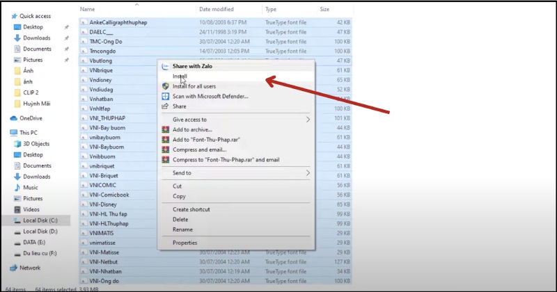557x292 pixels.
Task: Click the 3D Objects folder icon
Action: 17,143
